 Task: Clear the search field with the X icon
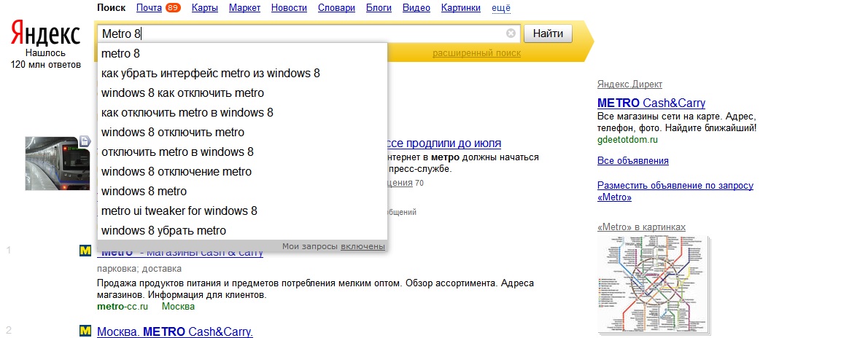[511, 34]
